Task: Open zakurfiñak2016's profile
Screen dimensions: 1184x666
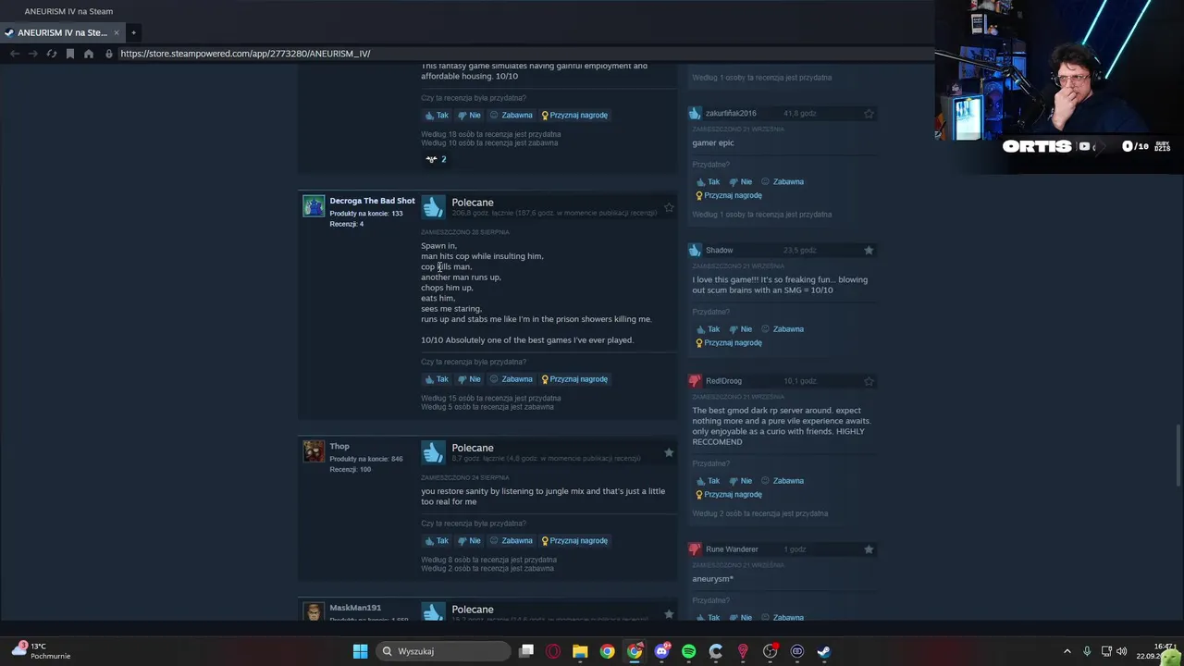Action: pos(731,113)
